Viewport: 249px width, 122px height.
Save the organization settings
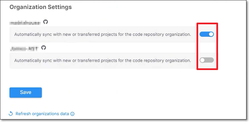point(26,92)
